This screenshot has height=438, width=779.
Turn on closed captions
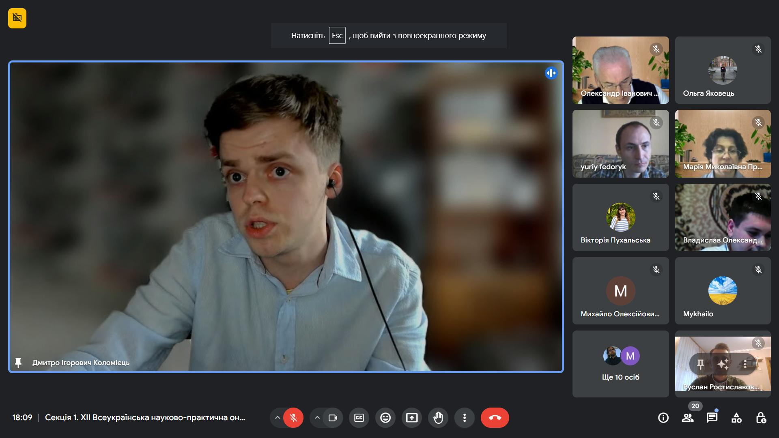(x=359, y=418)
